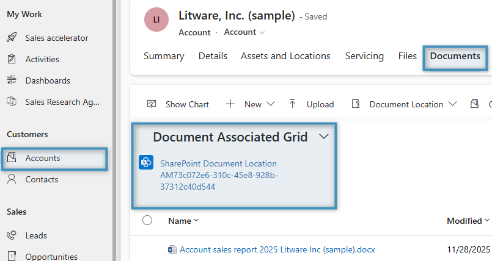Open the Sales Research Agent item
This screenshot has height=261, width=492.
[x=61, y=102]
